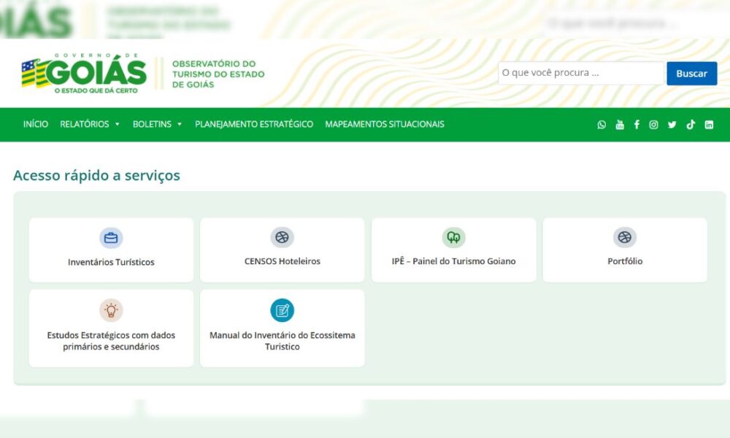
Task: Open the CENSOS Hoteleiros service card
Action: point(283,250)
